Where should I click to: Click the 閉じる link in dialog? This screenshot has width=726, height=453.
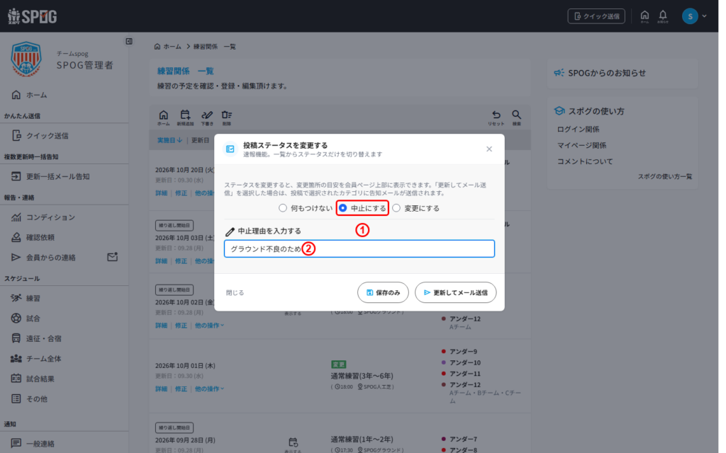(235, 292)
